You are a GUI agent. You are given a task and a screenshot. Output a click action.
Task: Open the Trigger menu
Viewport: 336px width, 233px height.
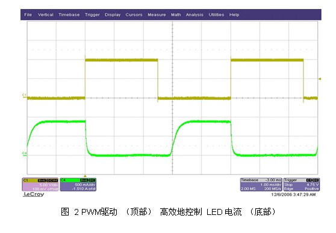tap(92, 15)
